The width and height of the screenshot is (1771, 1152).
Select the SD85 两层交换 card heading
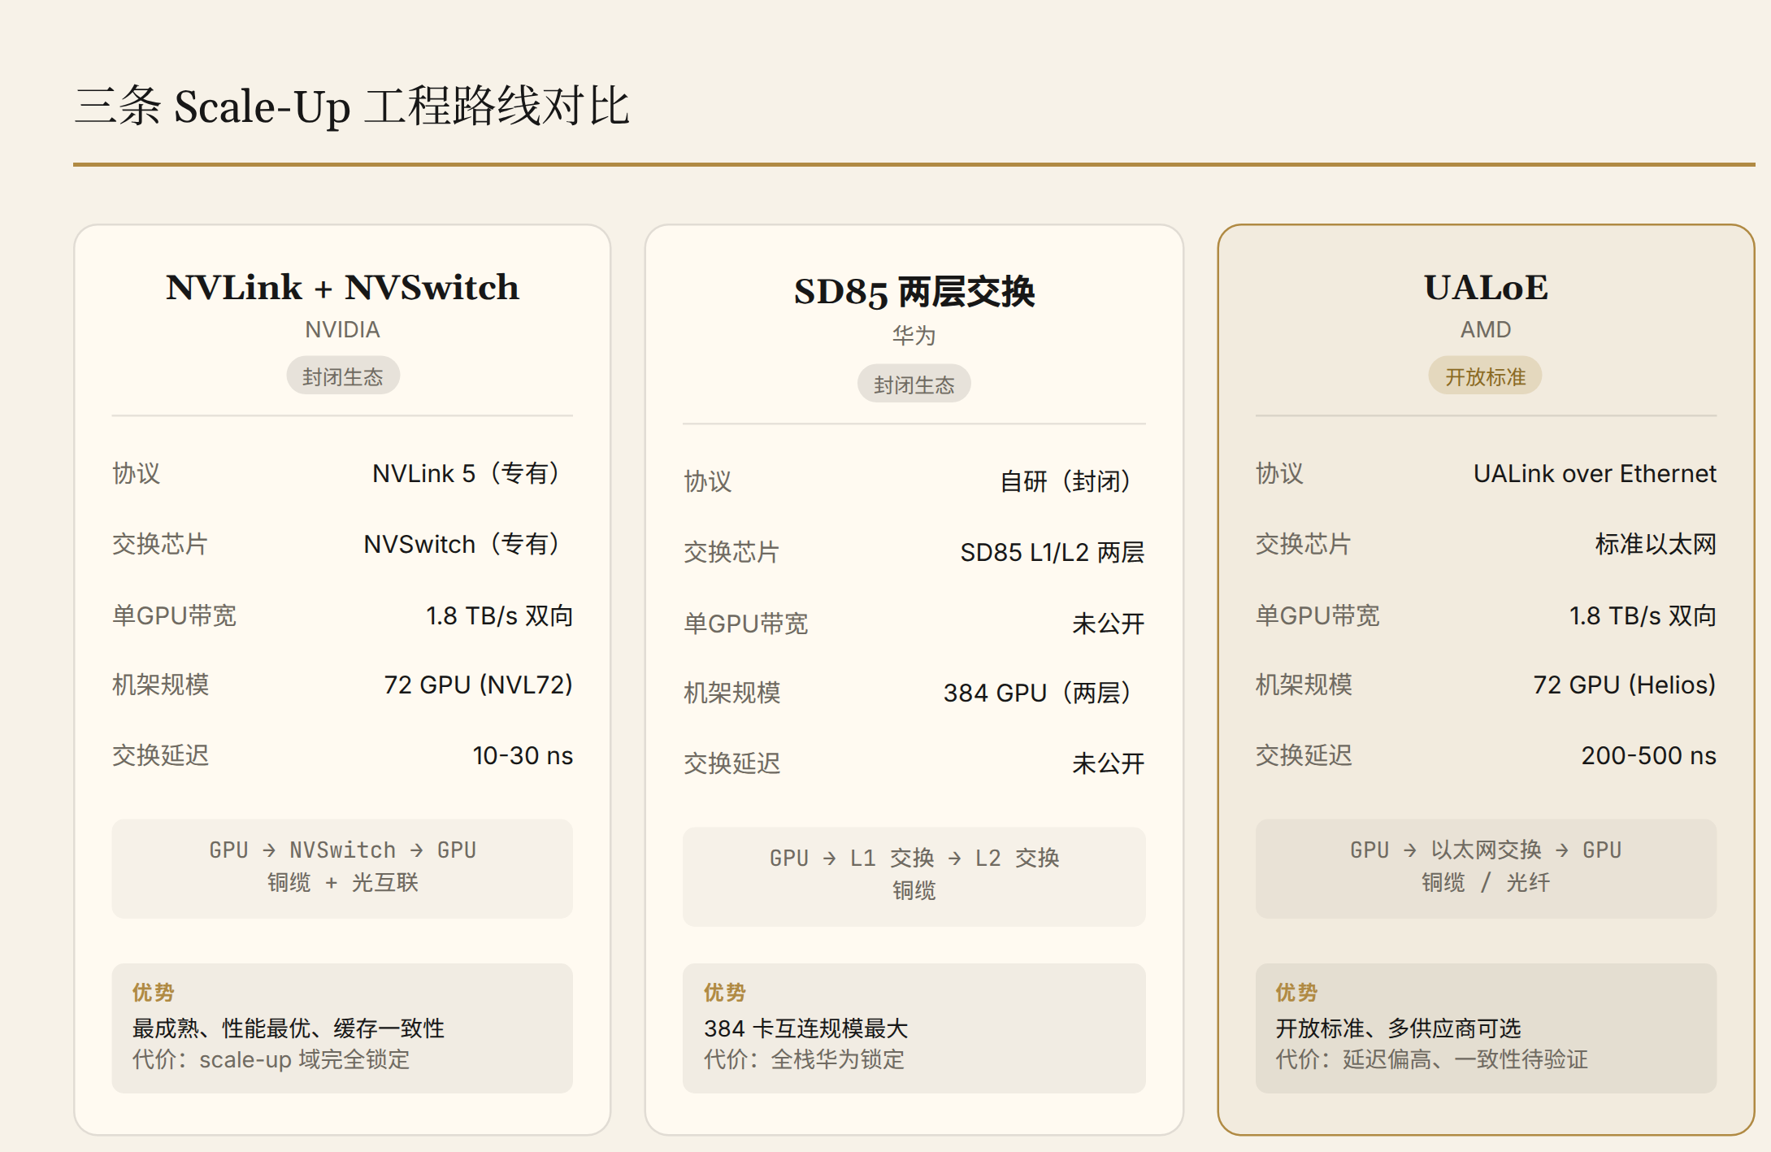[x=914, y=292]
